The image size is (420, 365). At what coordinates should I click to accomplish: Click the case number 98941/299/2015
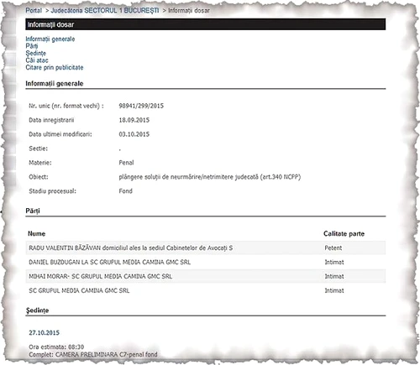click(x=141, y=106)
